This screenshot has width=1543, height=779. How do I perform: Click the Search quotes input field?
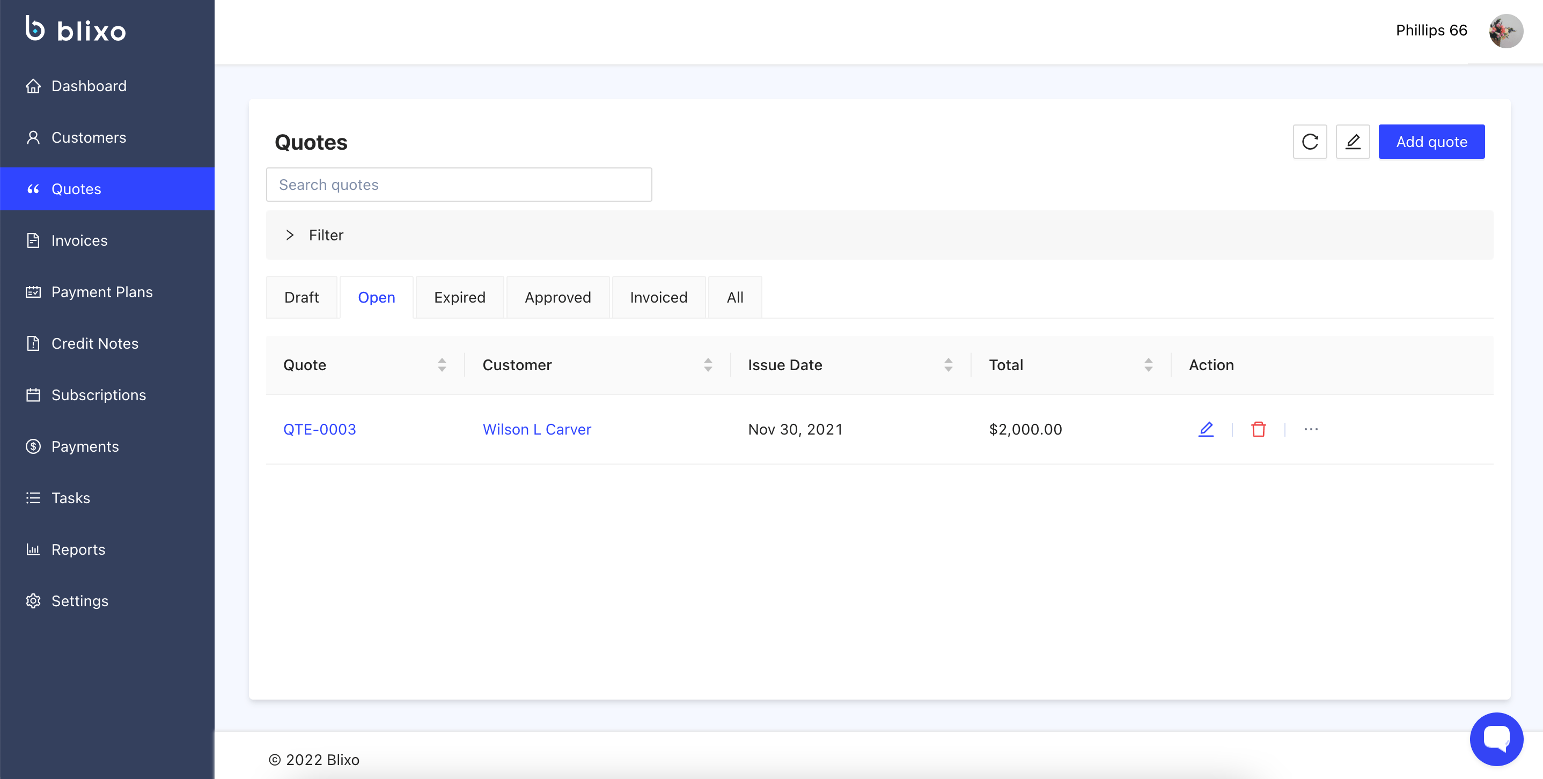click(x=458, y=185)
